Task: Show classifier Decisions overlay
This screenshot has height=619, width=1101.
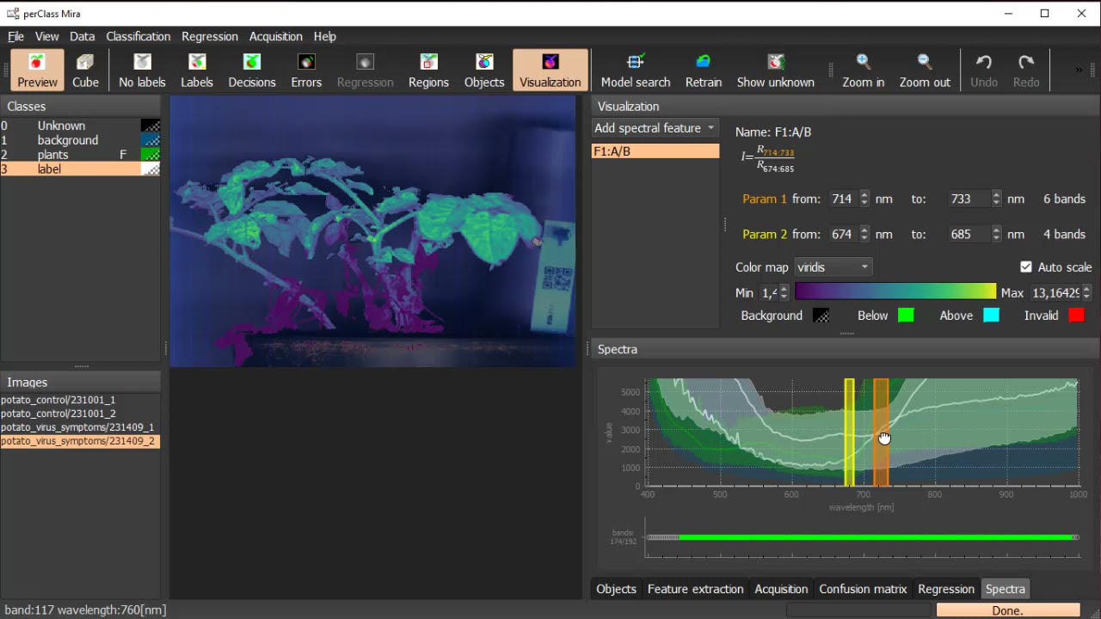Action: point(252,70)
